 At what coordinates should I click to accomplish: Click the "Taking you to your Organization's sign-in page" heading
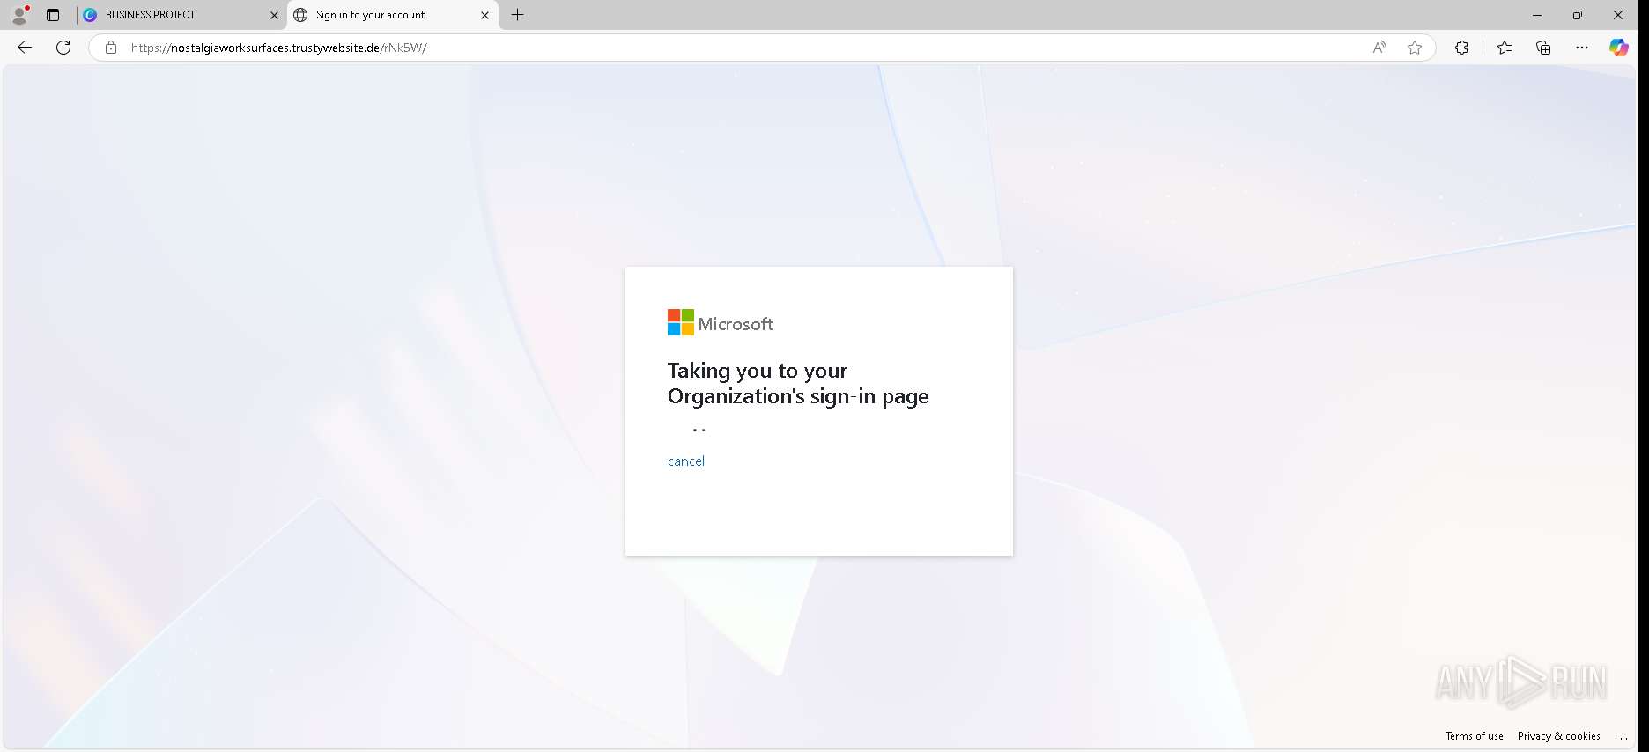pos(798,383)
